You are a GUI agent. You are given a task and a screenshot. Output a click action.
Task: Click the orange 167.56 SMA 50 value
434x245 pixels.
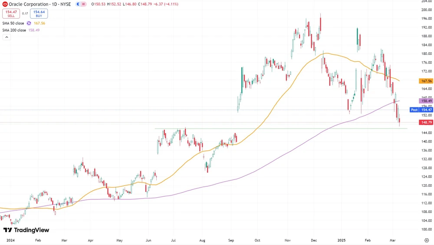pos(39,23)
